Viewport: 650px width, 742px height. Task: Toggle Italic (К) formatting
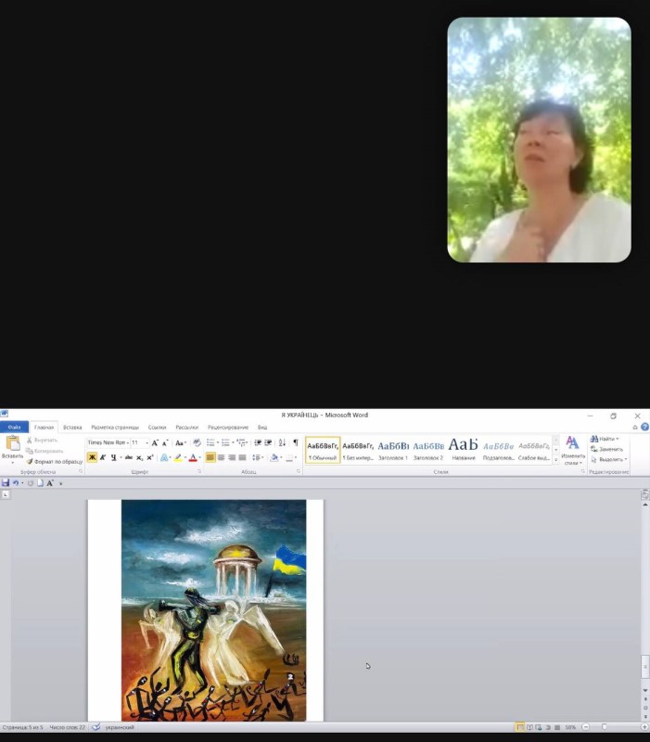click(x=103, y=457)
